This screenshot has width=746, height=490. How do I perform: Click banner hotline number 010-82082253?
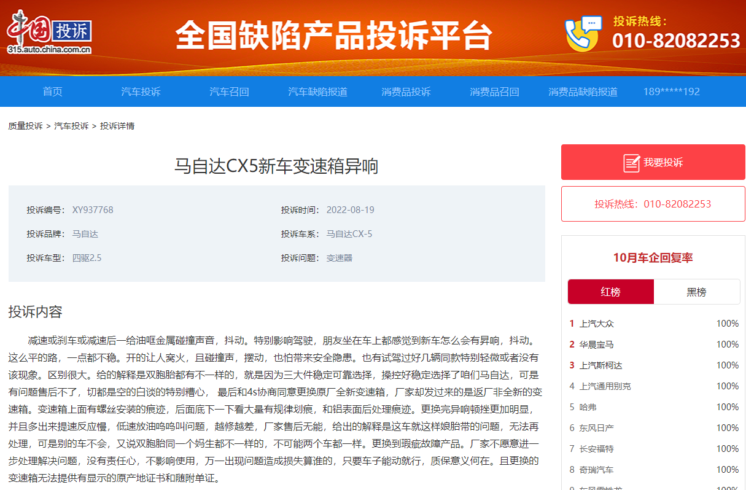coord(676,41)
